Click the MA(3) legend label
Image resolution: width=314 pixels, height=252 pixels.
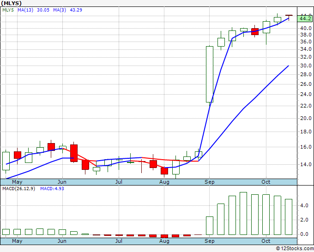coord(60,10)
